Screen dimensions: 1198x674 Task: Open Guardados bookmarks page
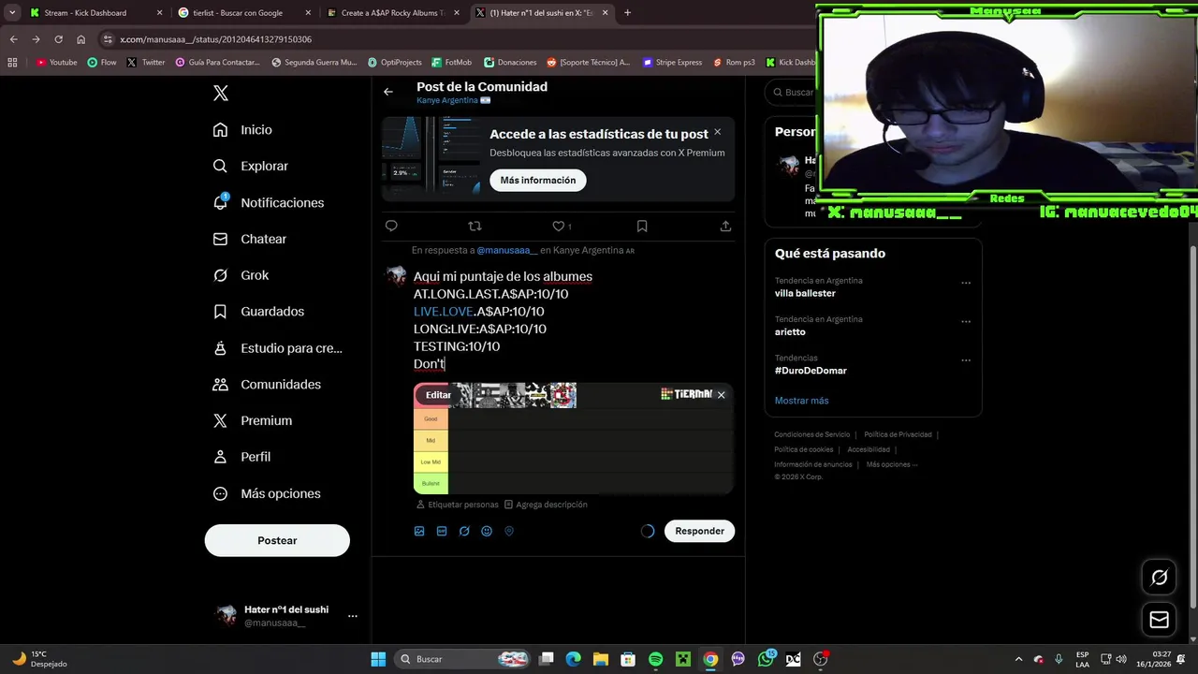(258, 312)
